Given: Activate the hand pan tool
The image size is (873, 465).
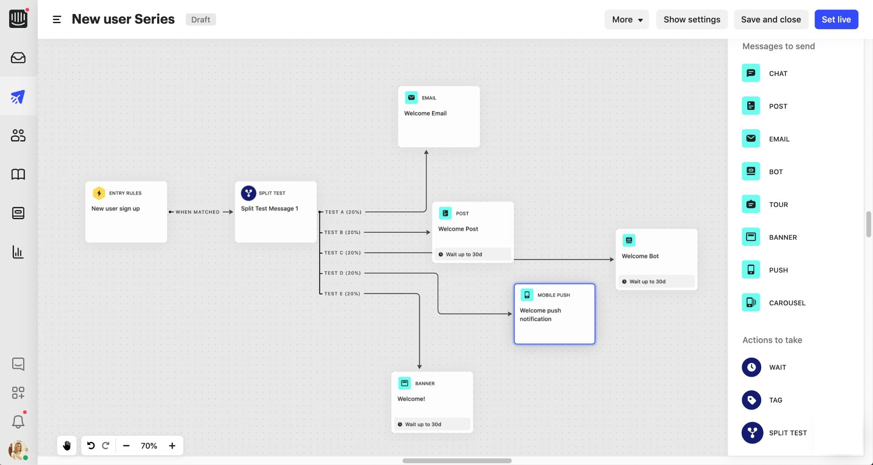Looking at the screenshot, I should click(x=67, y=445).
